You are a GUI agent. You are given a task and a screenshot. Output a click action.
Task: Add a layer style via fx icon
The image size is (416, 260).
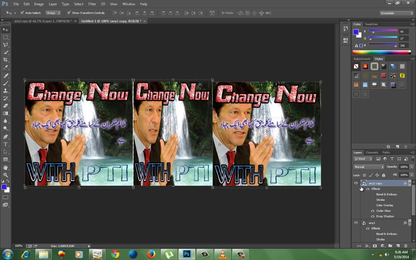[367, 246]
